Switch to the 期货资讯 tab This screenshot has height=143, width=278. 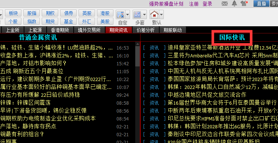pyautogui.click(x=118, y=30)
